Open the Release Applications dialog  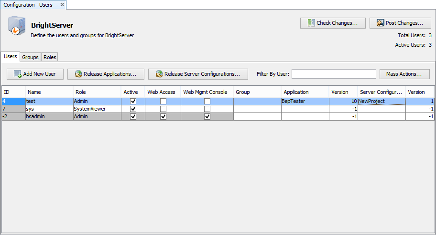[x=106, y=74]
